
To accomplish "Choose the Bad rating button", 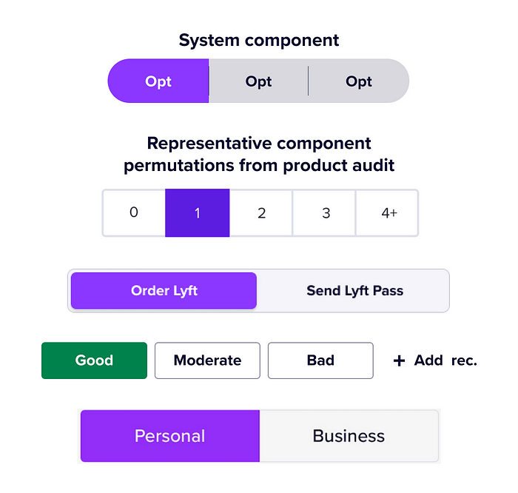I will click(x=320, y=360).
